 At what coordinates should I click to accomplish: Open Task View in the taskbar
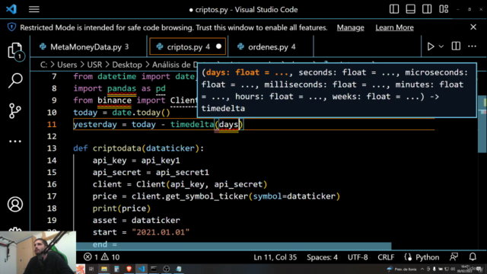pyautogui.click(x=91, y=269)
